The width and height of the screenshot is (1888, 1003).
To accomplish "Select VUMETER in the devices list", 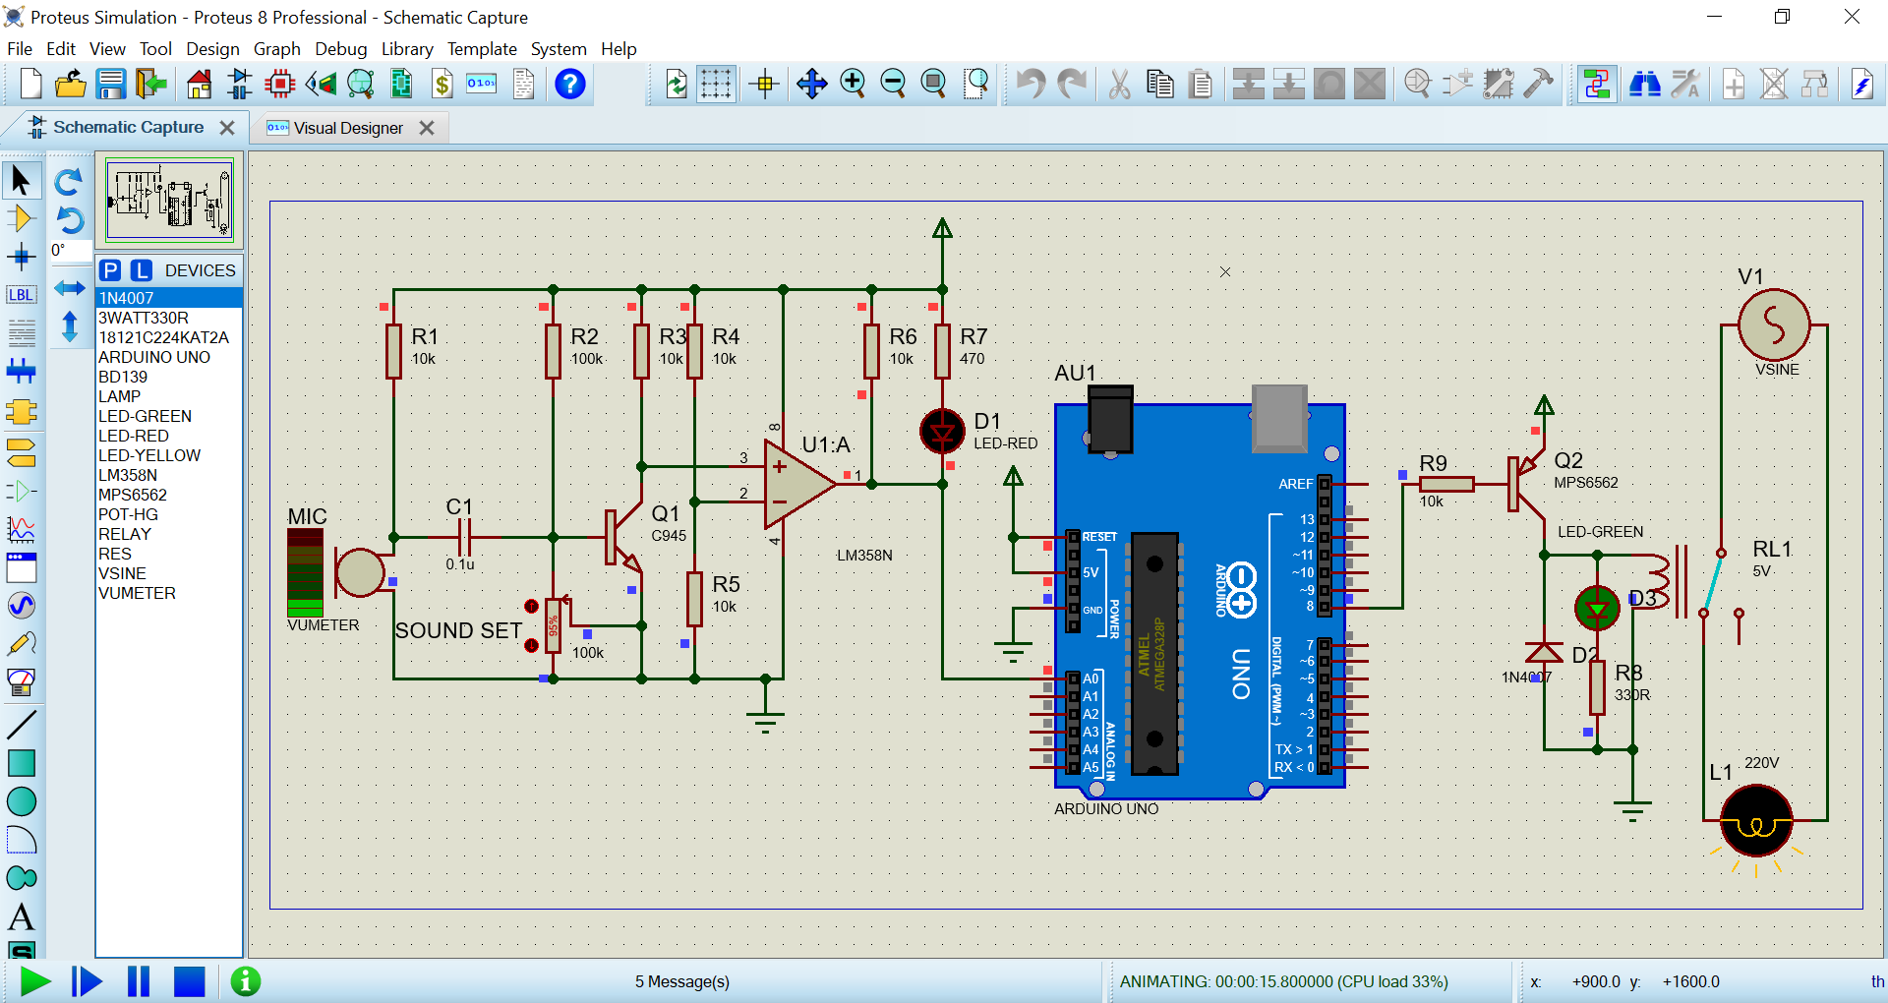I will point(169,593).
